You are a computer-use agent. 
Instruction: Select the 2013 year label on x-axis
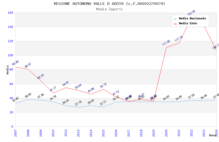[78, 133]
